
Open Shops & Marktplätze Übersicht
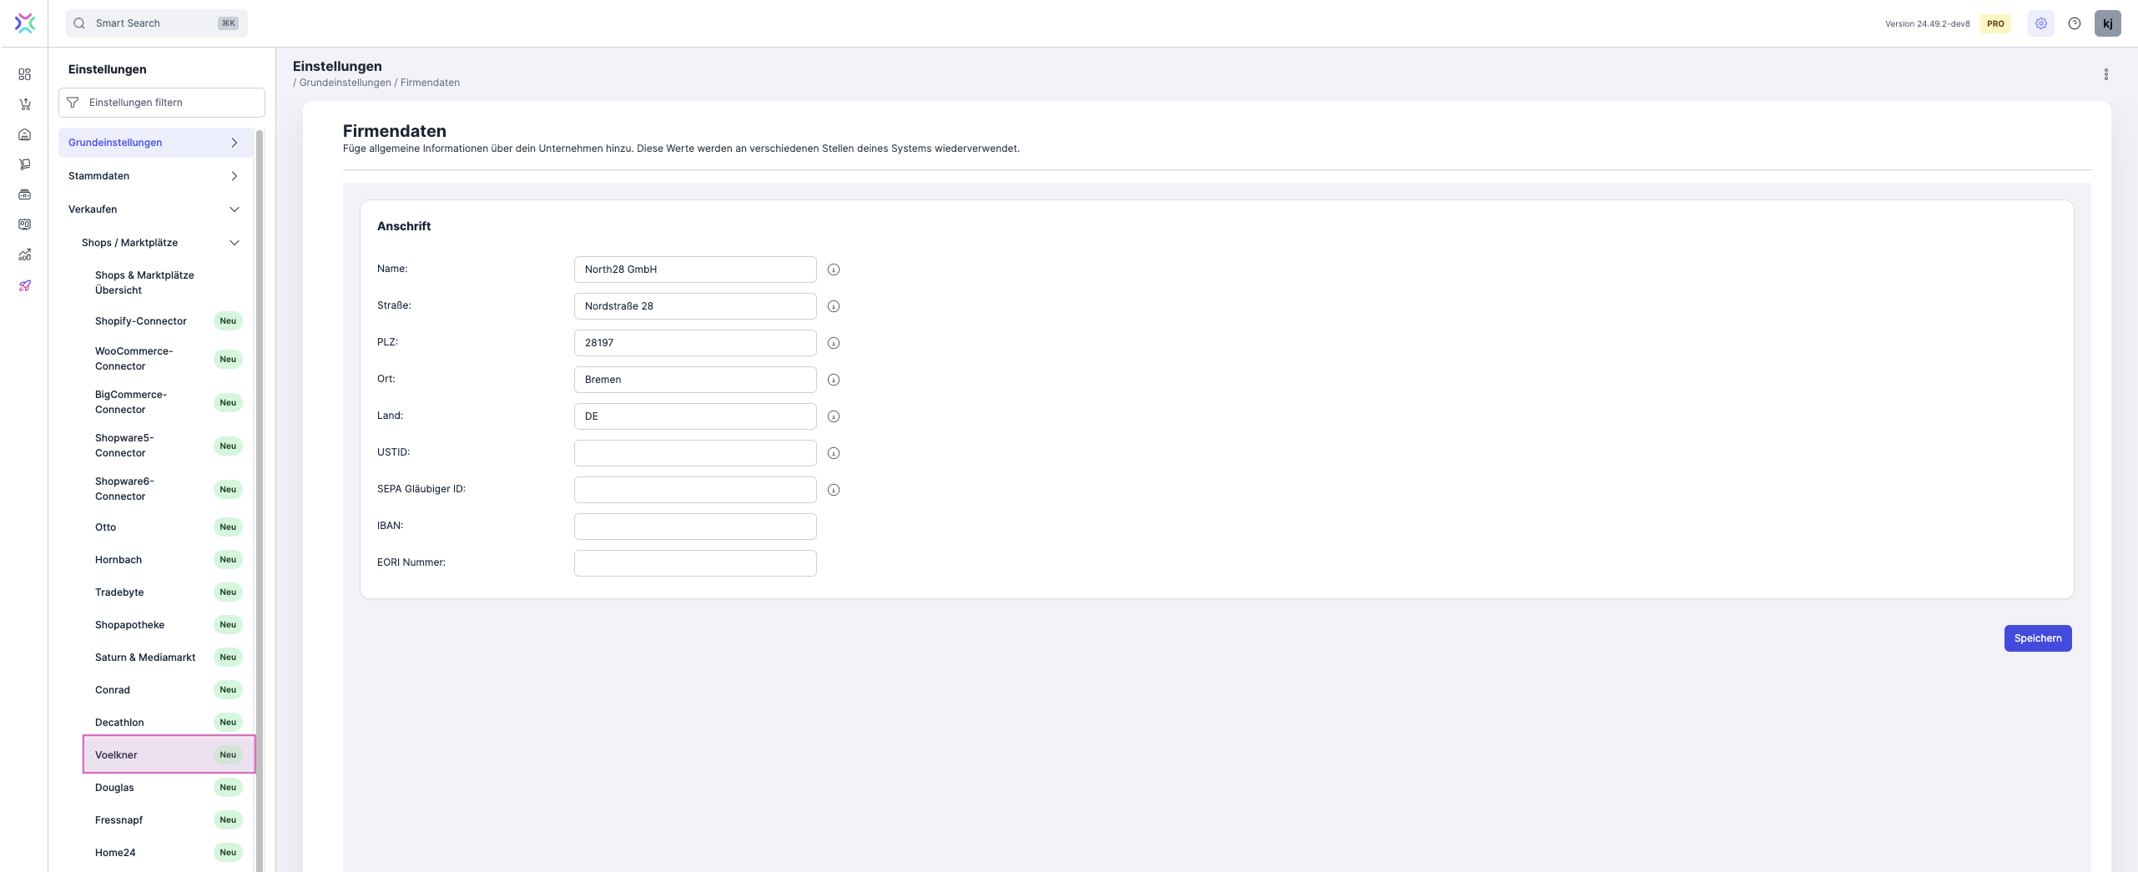click(144, 283)
